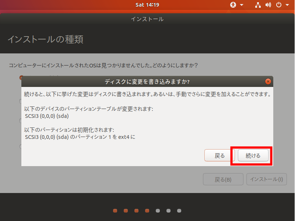Image resolution: width=295 pixels, height=221 pixels.
Task: Click the text 以下のパーティションは初期化されます:
Action: pos(69,130)
